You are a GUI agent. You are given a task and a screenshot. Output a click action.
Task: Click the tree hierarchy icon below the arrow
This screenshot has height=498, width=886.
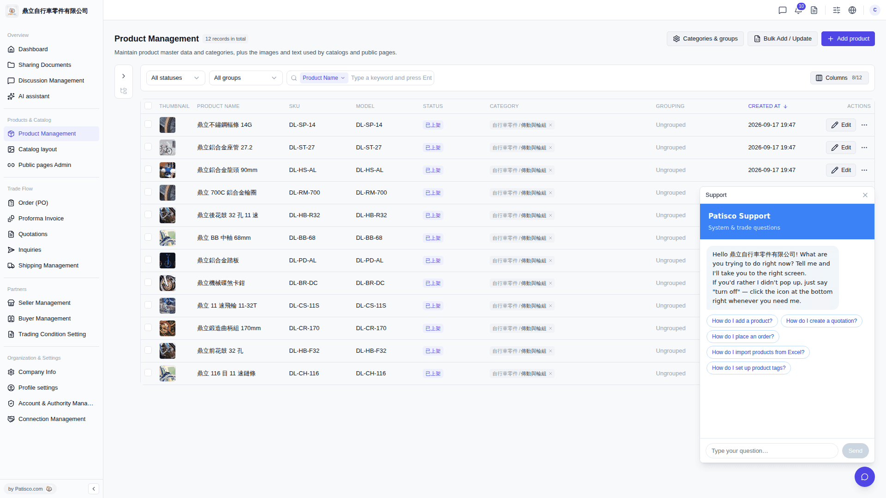124,91
